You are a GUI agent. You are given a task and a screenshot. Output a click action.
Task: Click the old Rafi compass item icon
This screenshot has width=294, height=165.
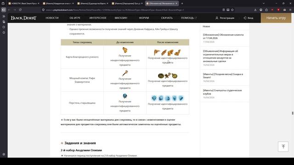[125, 73]
